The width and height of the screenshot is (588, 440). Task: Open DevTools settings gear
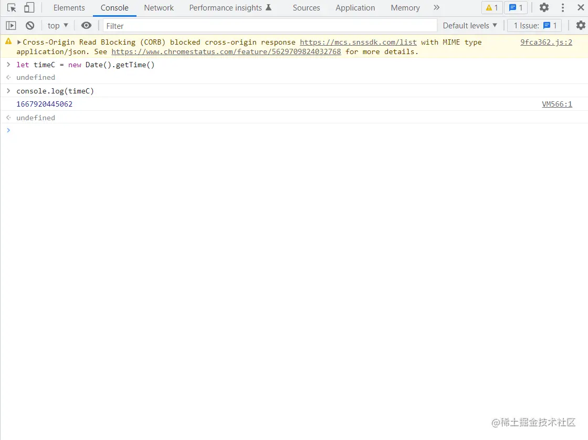[x=544, y=7]
